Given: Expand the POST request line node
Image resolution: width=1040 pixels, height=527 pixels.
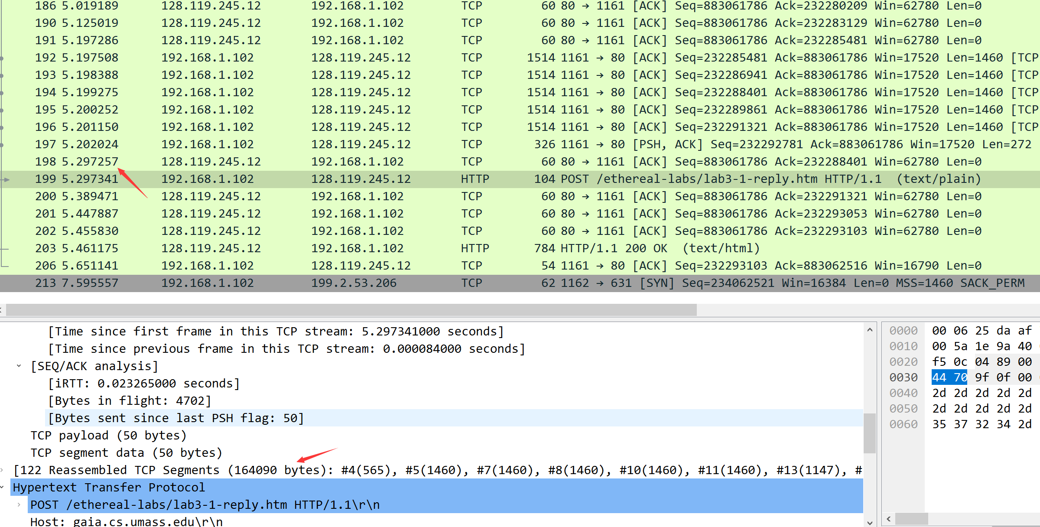Looking at the screenshot, I should coord(19,504).
